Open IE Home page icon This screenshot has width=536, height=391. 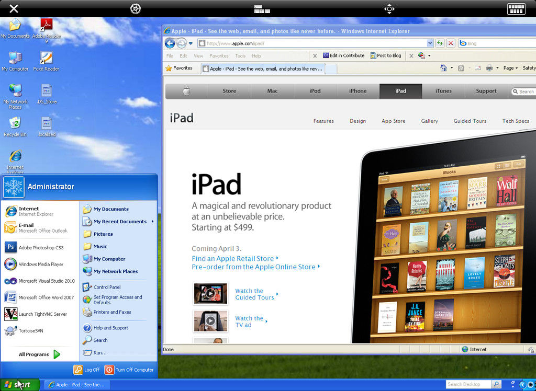444,68
